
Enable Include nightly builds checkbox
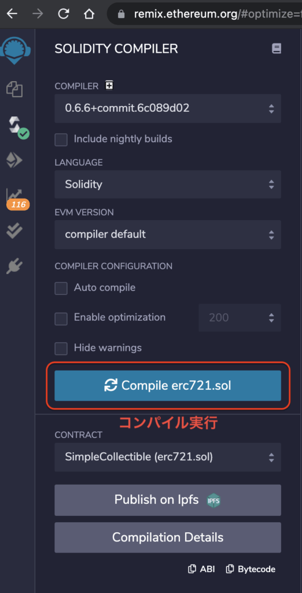[x=61, y=140]
